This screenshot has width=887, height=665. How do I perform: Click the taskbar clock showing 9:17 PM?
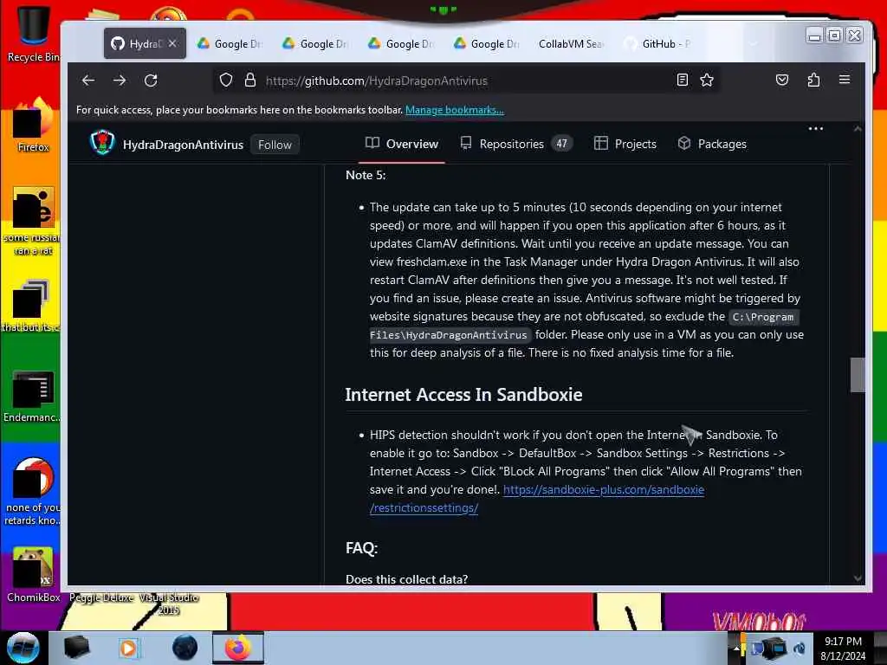point(843,648)
